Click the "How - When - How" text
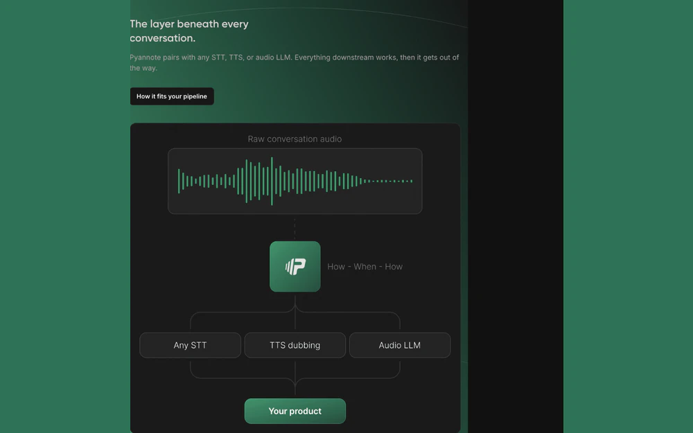This screenshot has width=693, height=433. pos(365,267)
